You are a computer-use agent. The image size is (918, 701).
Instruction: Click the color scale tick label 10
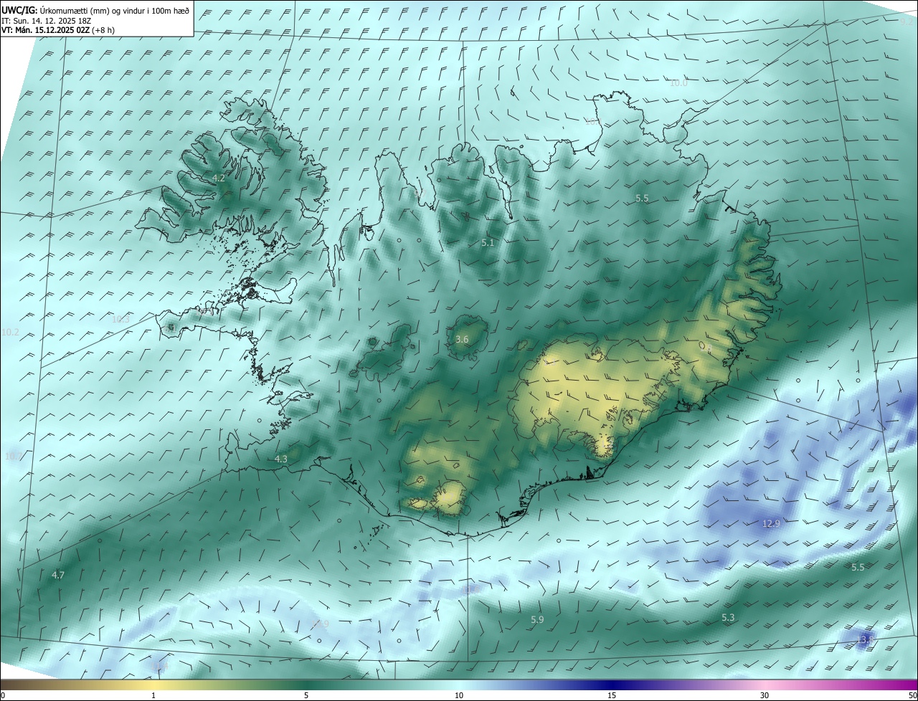459,696
